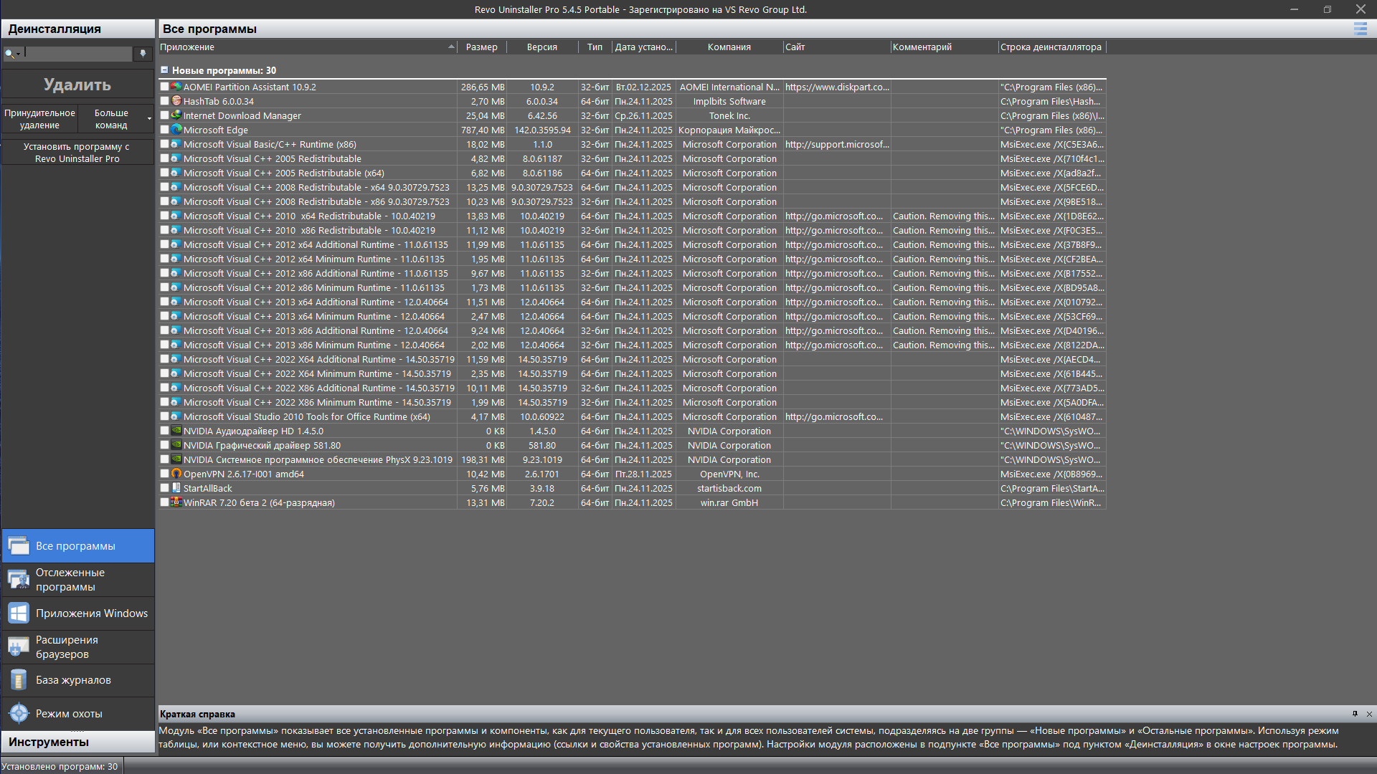
Task: Click the Windows Apps sidebar icon
Action: [19, 613]
